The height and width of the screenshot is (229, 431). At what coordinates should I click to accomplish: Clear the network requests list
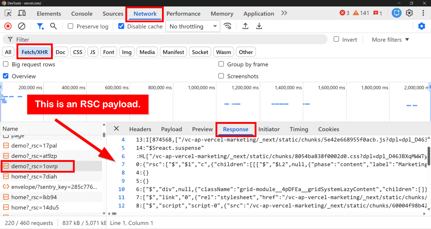[22, 26]
